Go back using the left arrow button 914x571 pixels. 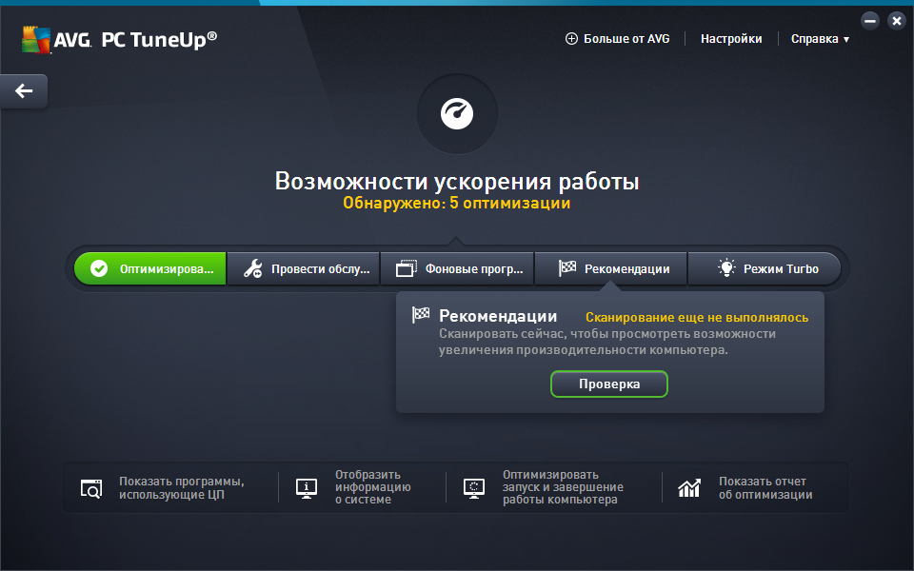tap(23, 91)
